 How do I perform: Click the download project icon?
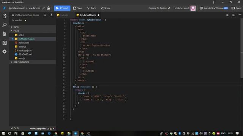tap(51, 15)
